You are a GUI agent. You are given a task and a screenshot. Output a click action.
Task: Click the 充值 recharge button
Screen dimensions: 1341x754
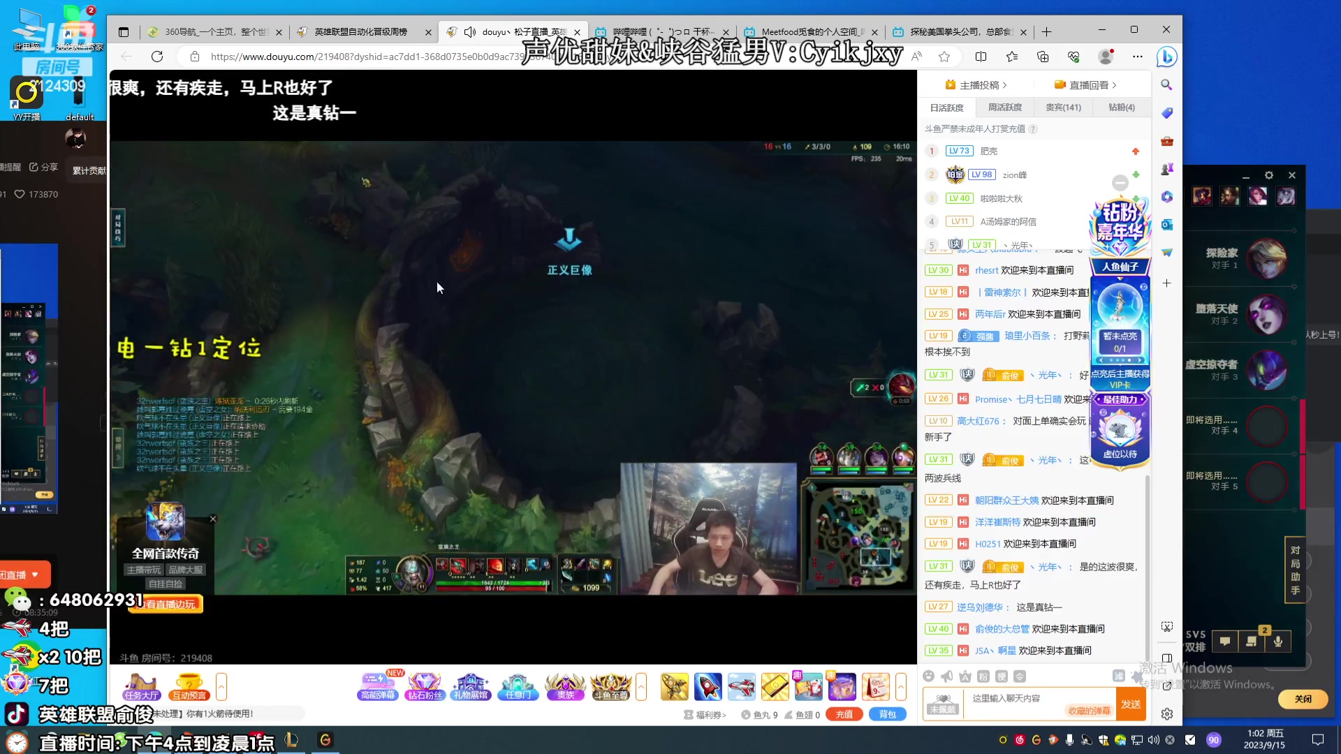point(844,714)
